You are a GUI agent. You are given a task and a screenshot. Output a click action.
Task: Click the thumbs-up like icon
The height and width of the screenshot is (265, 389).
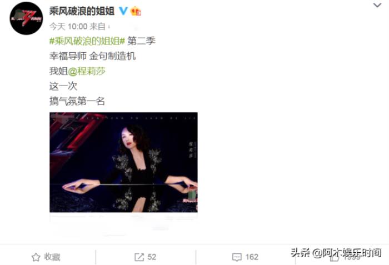tap(334, 257)
